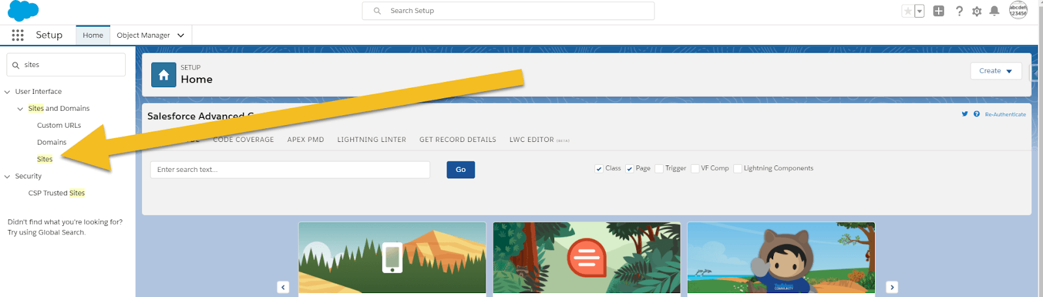
Task: Expand the Object Manager dropdown chevron
Action: pyautogui.click(x=181, y=35)
